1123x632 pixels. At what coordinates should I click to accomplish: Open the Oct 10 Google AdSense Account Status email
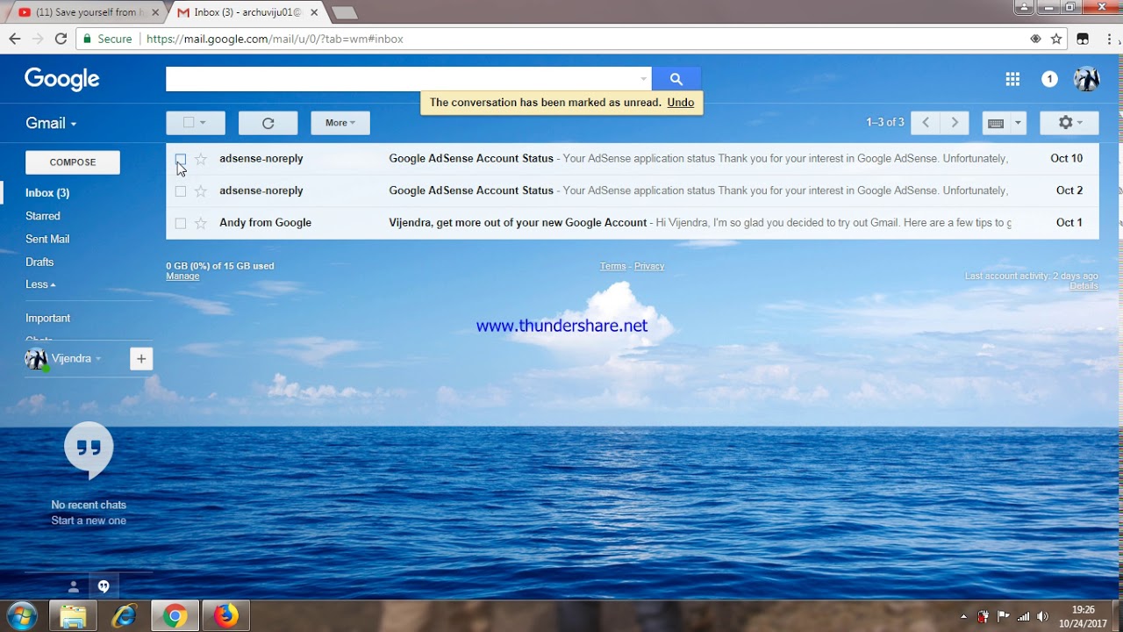(x=632, y=159)
